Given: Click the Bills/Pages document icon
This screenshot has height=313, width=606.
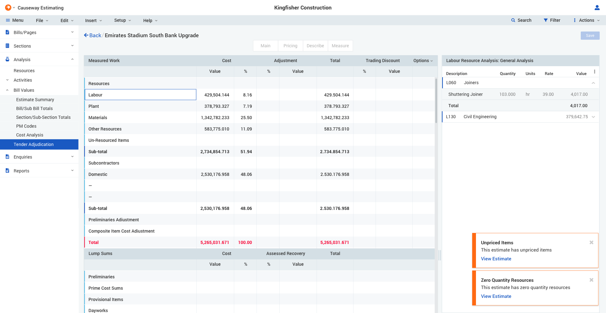Looking at the screenshot, I should tap(8, 32).
